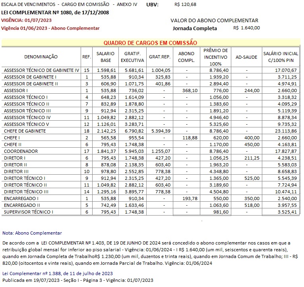Viewport: 304px width, 287px height.
Task: Click the gratif. executiva value '6.790,82'
Action: (x=134, y=131)
